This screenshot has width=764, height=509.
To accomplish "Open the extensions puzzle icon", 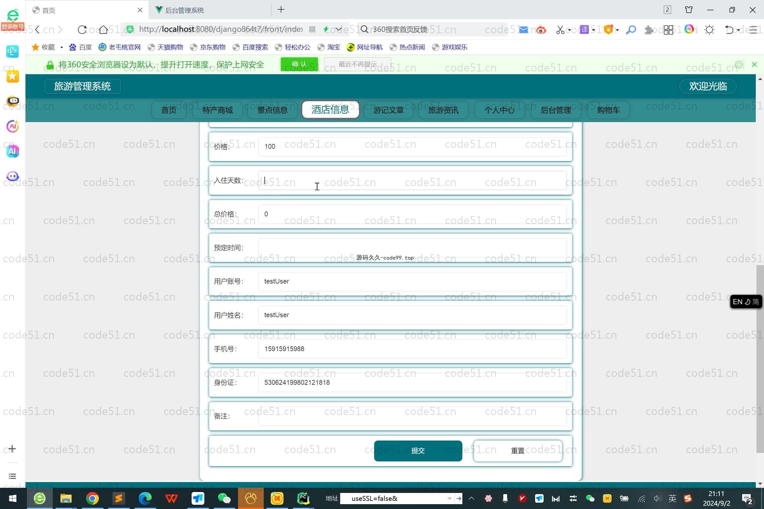I will [649, 30].
